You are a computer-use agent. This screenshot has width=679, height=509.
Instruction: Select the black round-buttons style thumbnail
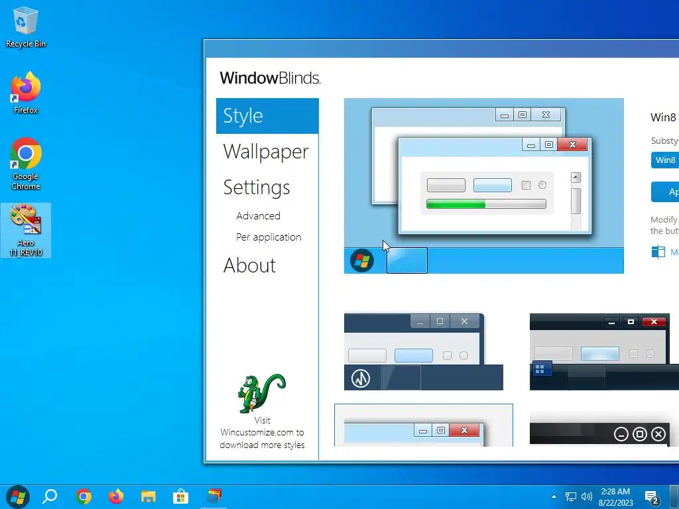pos(604,433)
